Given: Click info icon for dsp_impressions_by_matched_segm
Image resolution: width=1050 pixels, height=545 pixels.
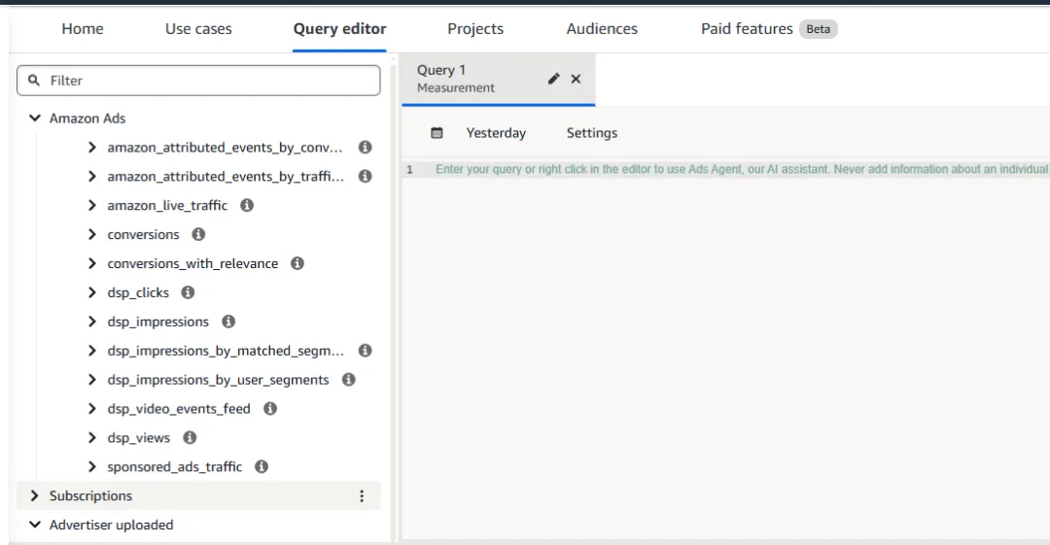Looking at the screenshot, I should (x=365, y=350).
